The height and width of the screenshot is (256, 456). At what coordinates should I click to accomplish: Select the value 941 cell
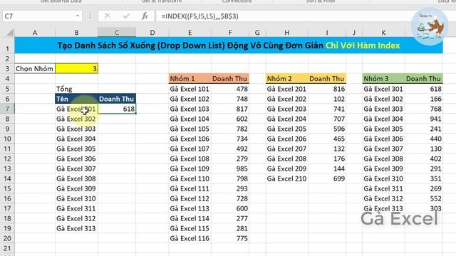[424, 119]
